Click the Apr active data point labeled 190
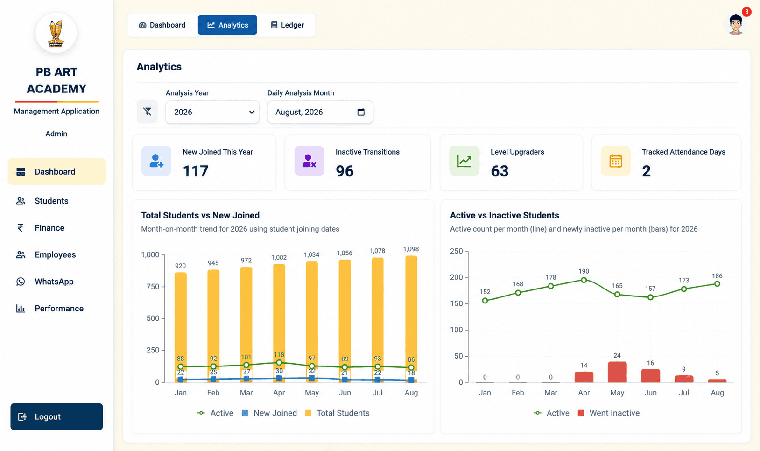The image size is (760, 451). point(584,280)
